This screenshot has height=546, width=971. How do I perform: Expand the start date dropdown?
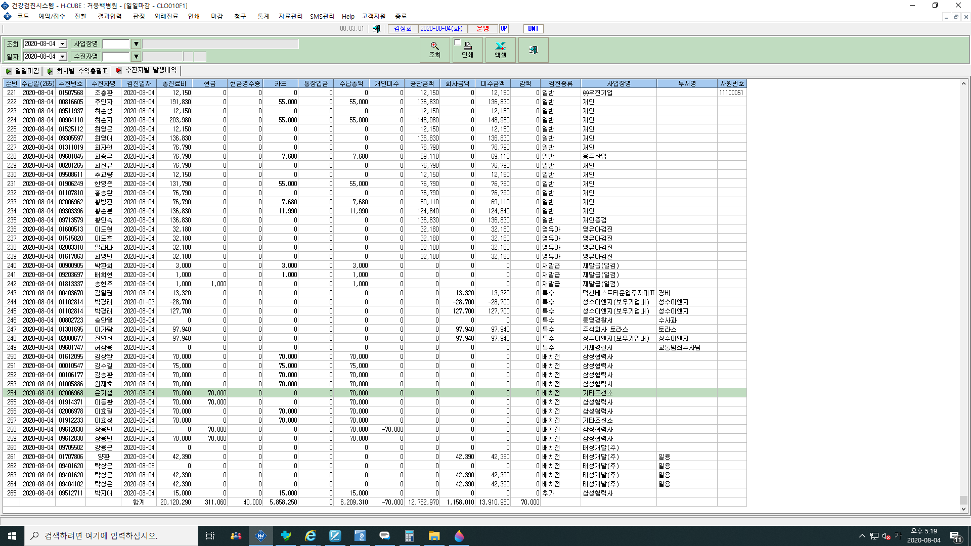pyautogui.click(x=63, y=44)
